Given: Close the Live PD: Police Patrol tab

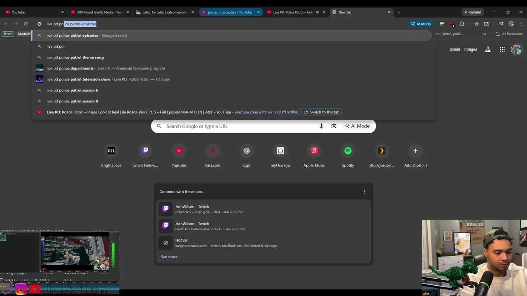Looking at the screenshot, I should tap(324, 12).
